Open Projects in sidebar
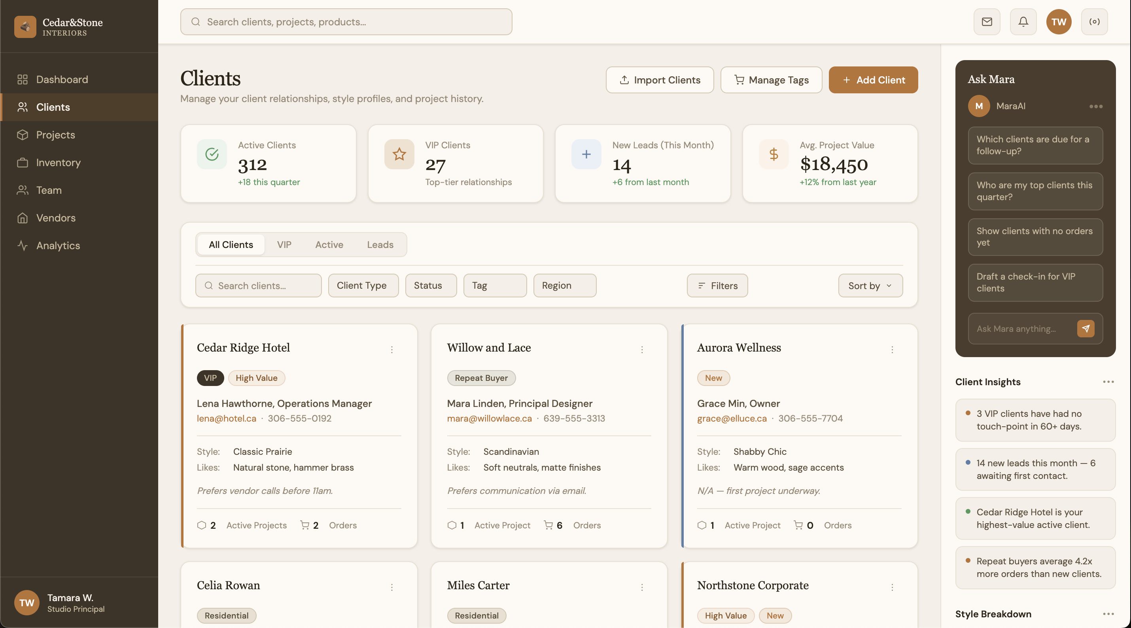Viewport: 1131px width, 628px height. 79,135
